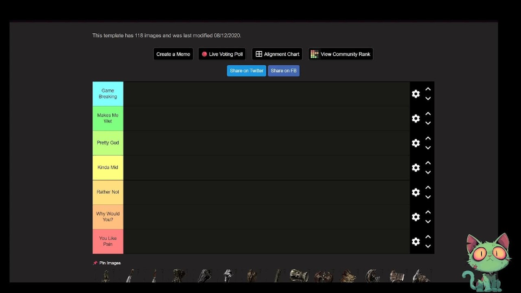Select the green Makes Me Wet label
Image resolution: width=521 pixels, height=293 pixels.
108,118
